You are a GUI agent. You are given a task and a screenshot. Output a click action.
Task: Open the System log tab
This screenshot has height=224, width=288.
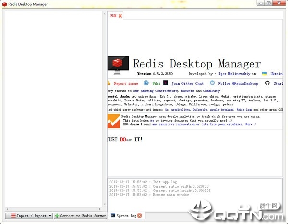point(126,216)
